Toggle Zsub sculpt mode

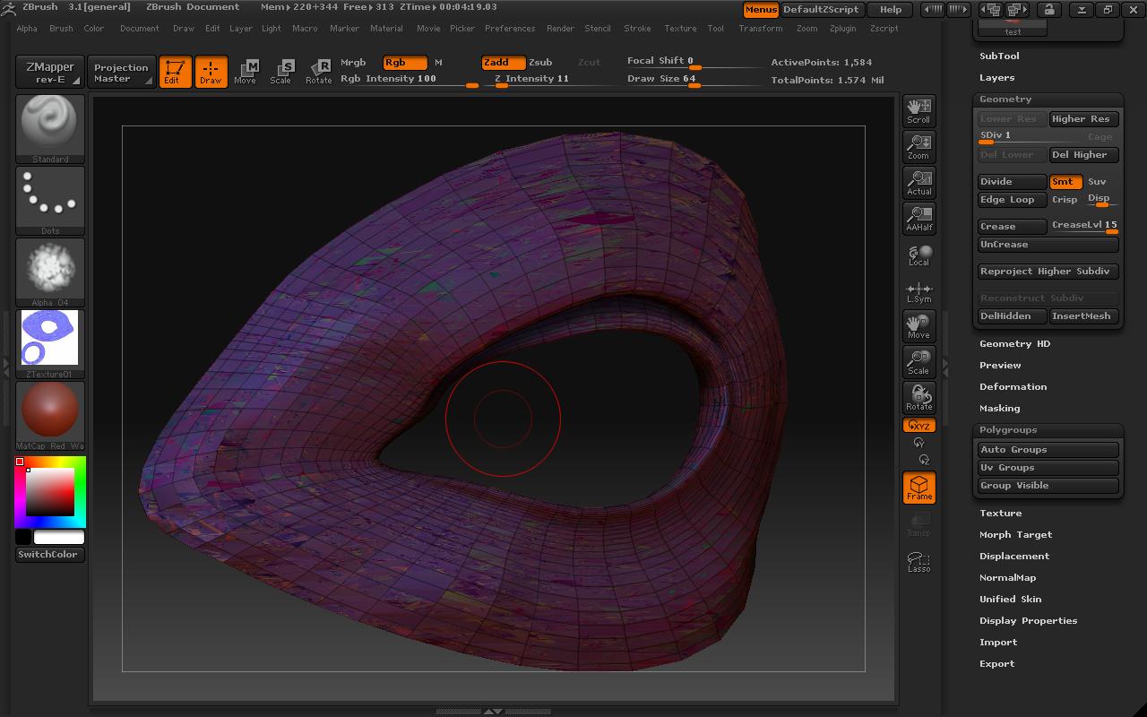coord(540,62)
